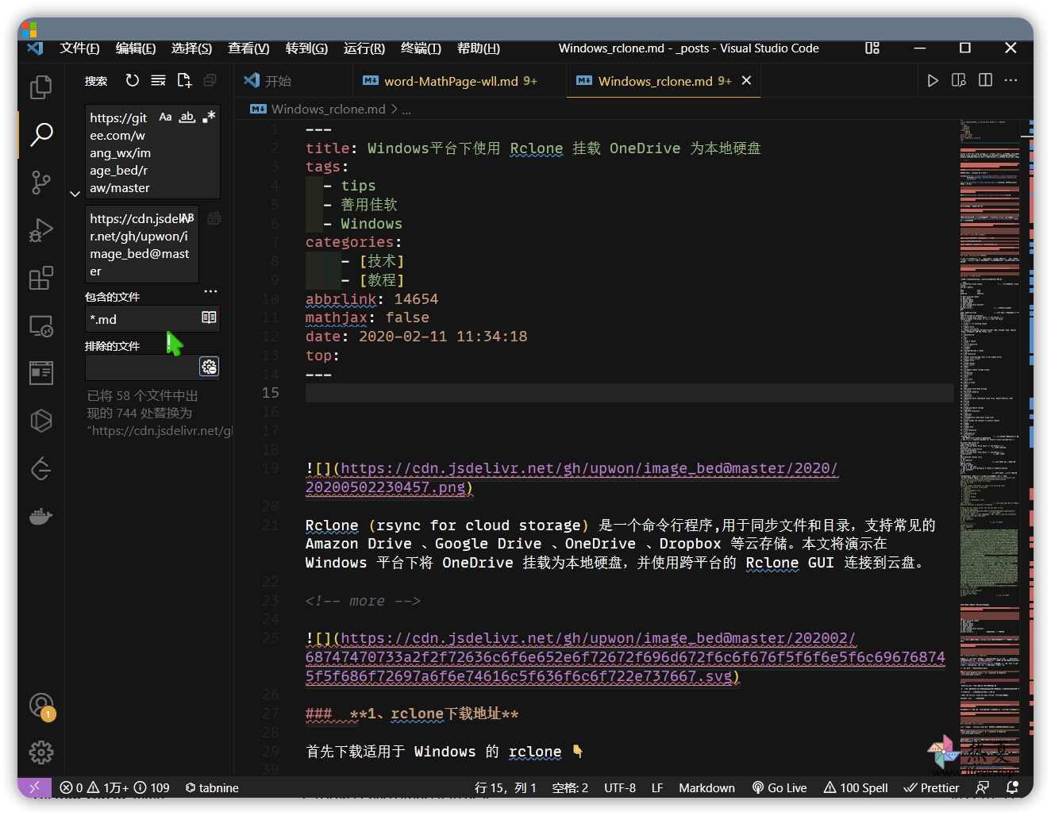Change end of line sequence LF

657,787
